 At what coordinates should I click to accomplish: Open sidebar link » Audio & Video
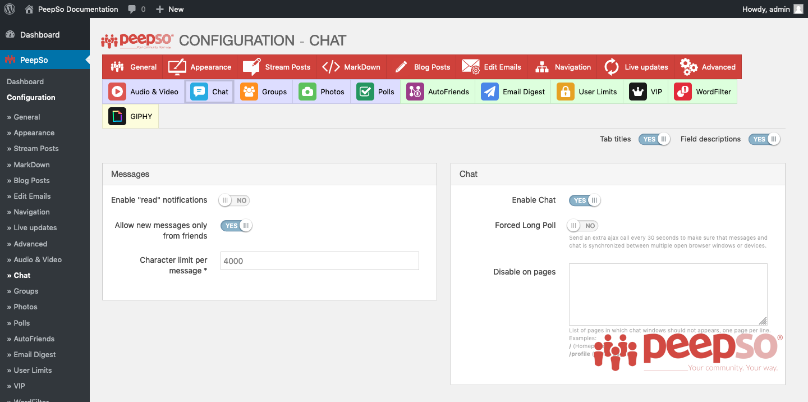(34, 259)
